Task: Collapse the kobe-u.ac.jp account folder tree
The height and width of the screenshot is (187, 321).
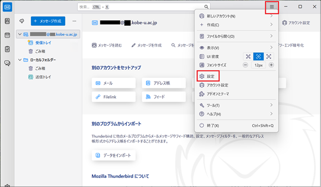Action: pos(19,34)
